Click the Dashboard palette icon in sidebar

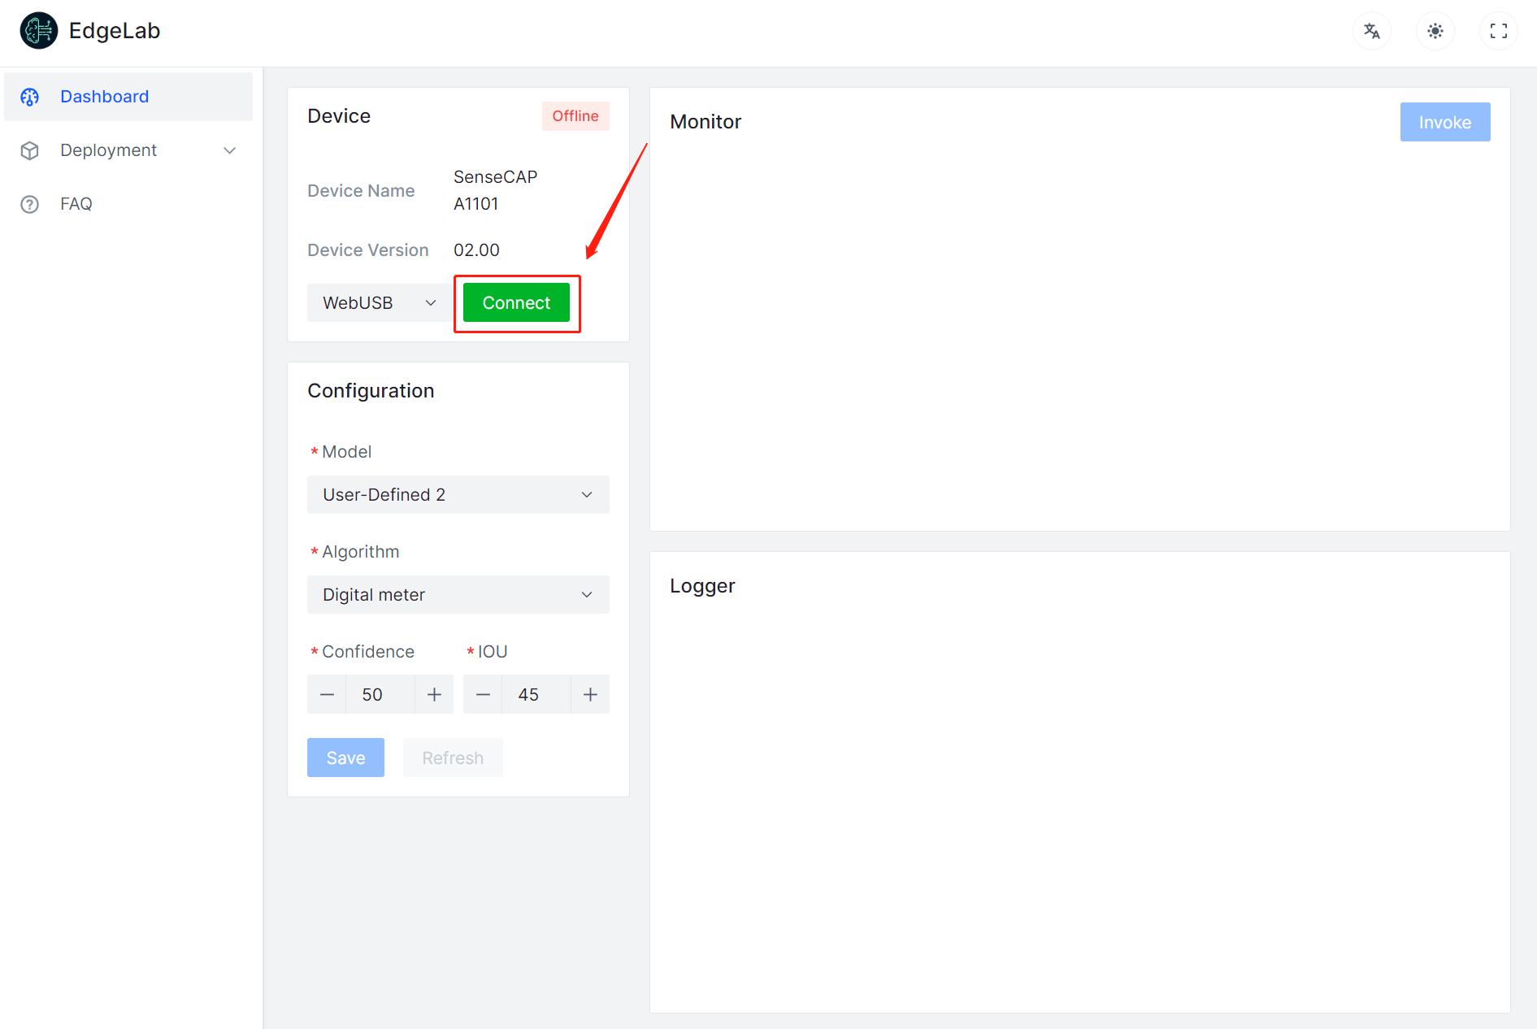[x=30, y=97]
